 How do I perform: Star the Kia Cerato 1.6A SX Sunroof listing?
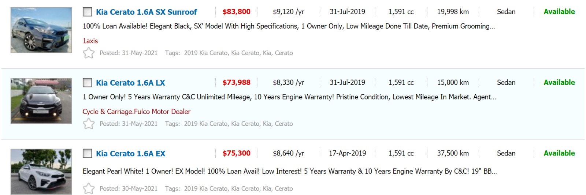[89, 53]
